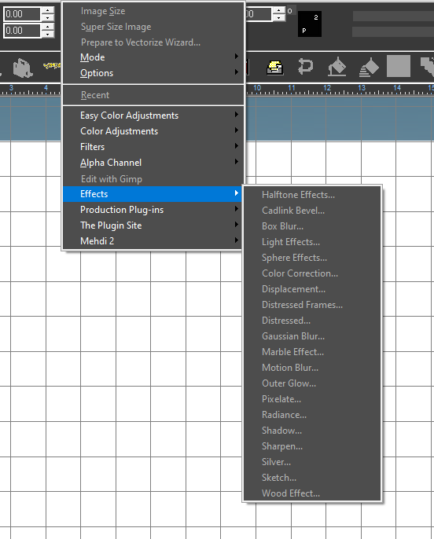Open the Recent menu entry

tap(153, 95)
